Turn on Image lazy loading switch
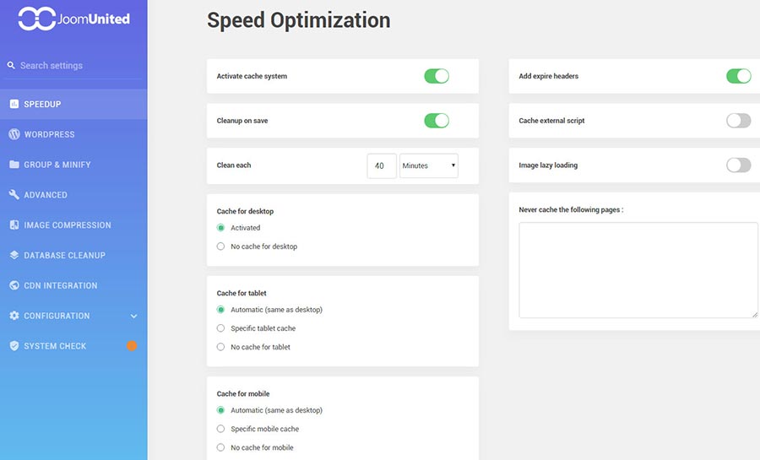This screenshot has width=760, height=460. coord(738,165)
